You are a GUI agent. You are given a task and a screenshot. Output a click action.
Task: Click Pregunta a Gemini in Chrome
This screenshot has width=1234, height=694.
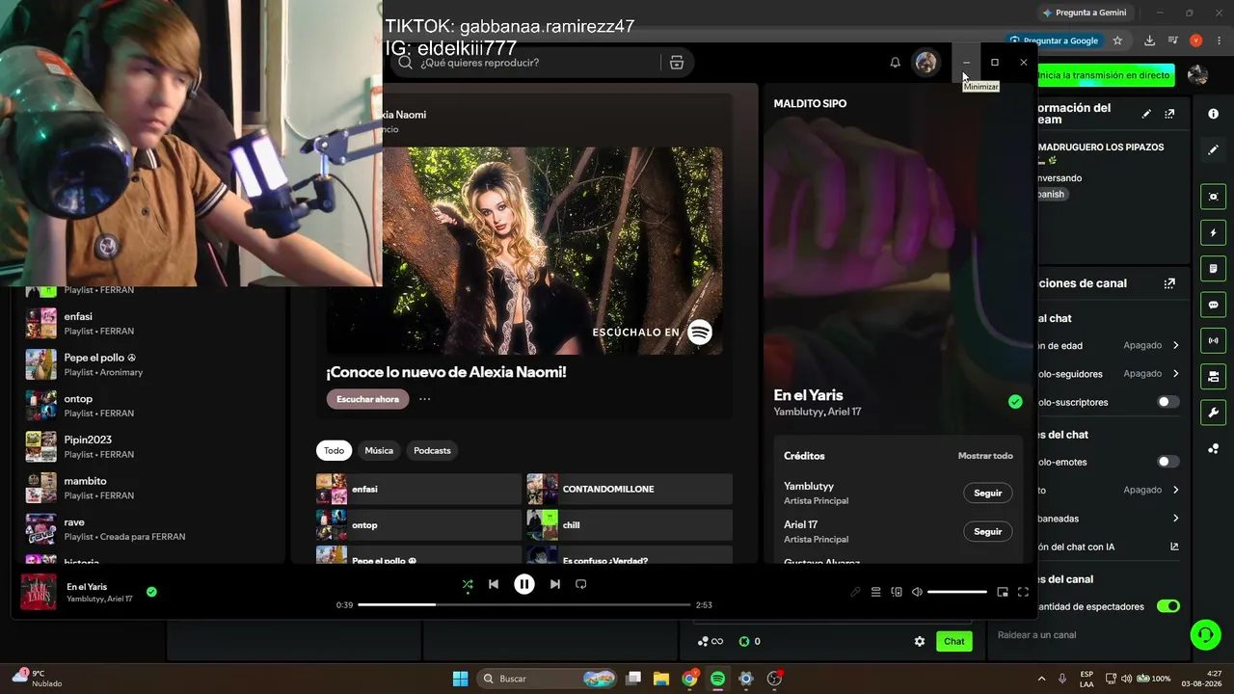pos(1086,13)
